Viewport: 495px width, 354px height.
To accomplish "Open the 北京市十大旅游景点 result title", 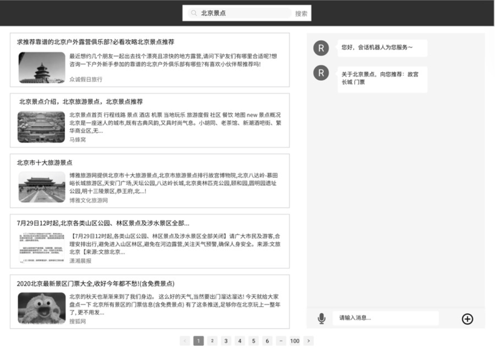I will (x=45, y=163).
